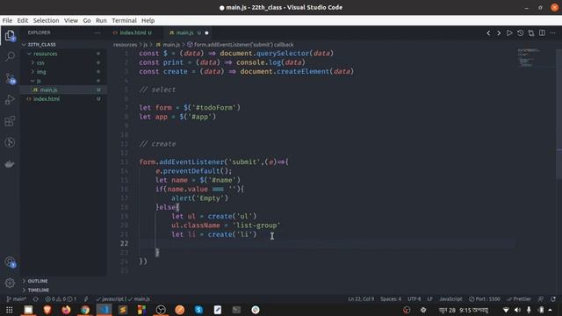Image resolution: width=562 pixels, height=316 pixels.
Task: Change indentation via Spaces: 4
Action: point(391,298)
